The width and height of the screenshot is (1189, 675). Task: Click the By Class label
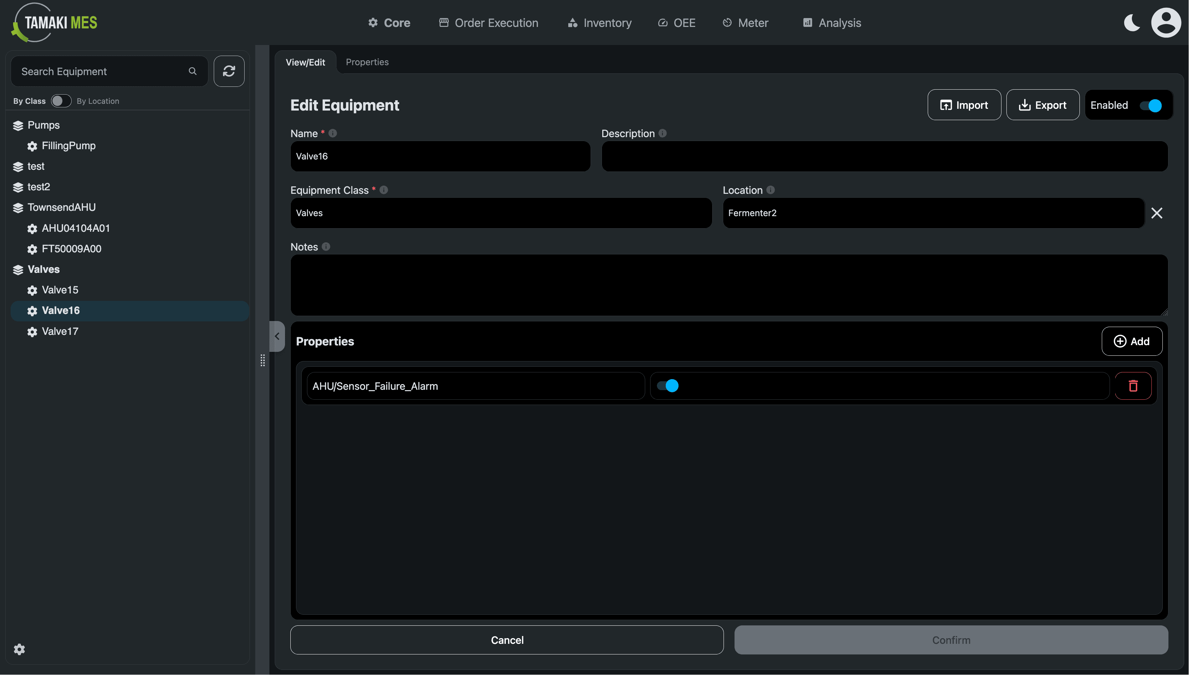(x=29, y=101)
